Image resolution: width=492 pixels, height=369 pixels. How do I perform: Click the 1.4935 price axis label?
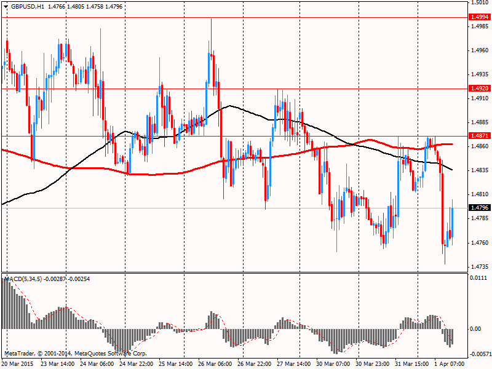[480, 74]
